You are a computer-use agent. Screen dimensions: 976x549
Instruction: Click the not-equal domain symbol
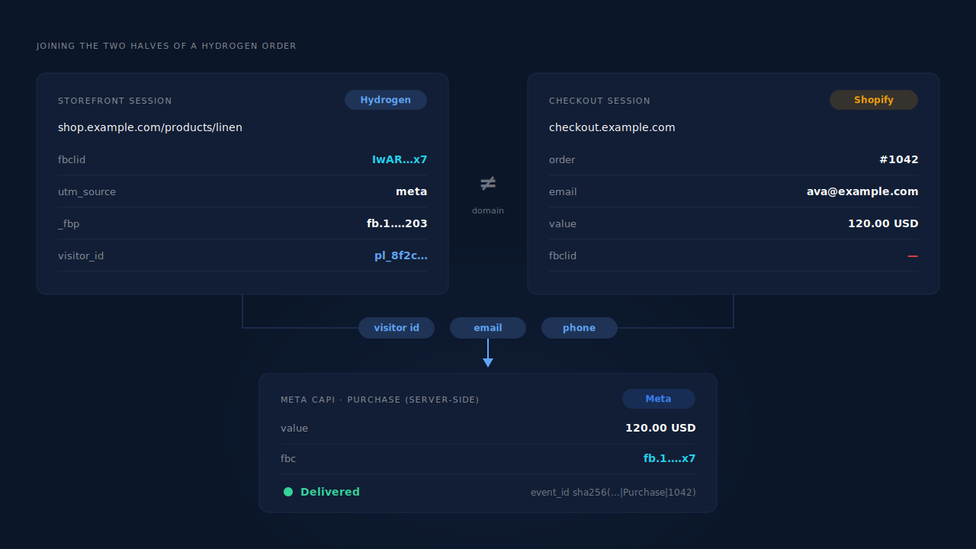pos(488,184)
